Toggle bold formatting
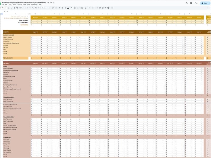This screenshot has height=158, width=211. (x=60, y=8)
